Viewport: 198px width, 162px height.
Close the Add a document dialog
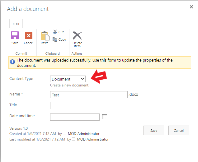(x=191, y=7)
